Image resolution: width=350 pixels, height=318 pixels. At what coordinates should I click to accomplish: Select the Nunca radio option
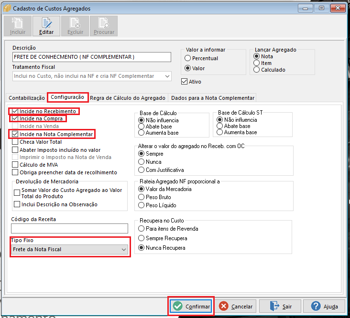point(150,161)
